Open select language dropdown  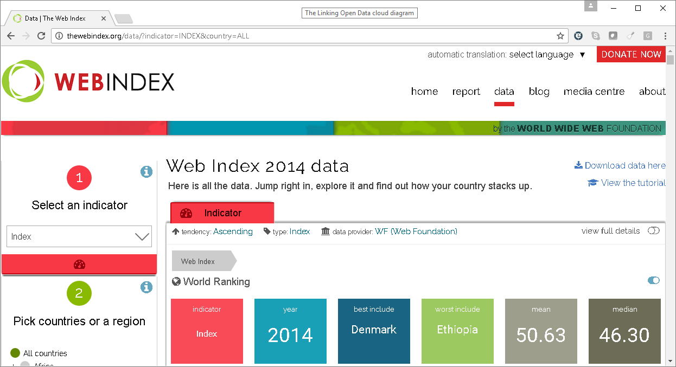547,55
